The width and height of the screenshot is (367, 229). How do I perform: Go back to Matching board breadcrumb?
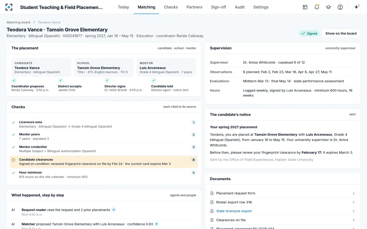pos(18,22)
